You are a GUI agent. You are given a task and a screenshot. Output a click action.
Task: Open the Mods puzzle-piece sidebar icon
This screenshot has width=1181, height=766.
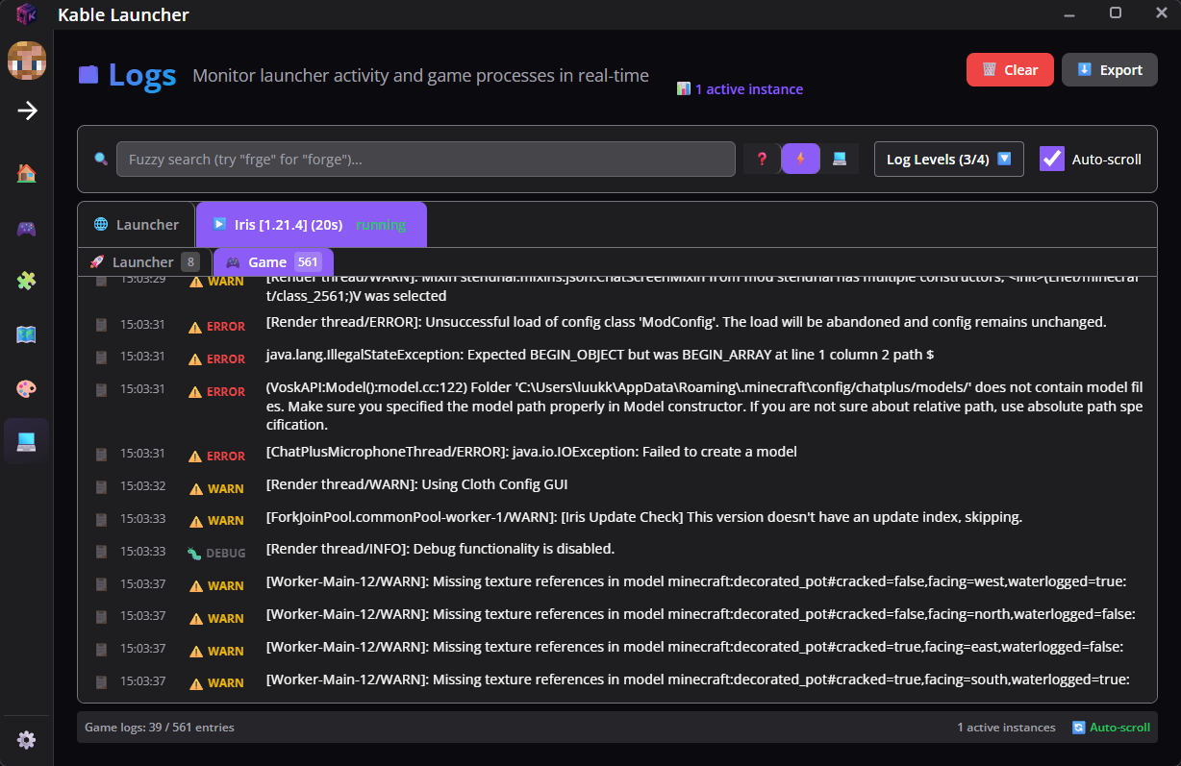click(26, 282)
